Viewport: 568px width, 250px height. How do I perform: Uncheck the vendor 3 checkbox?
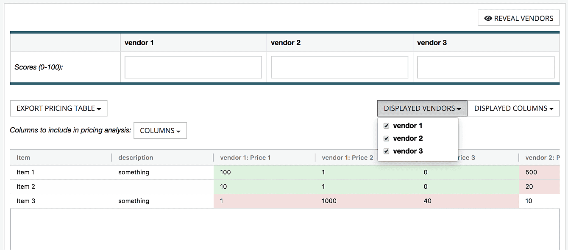[x=386, y=151]
